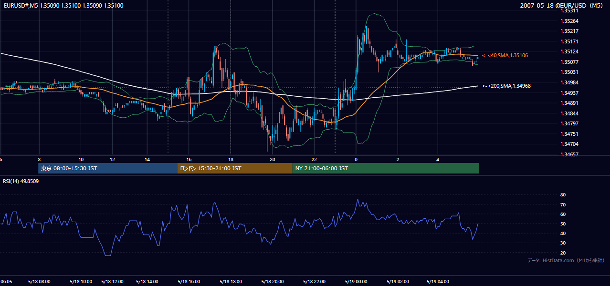Click hour tick 0 on price chart axis

coord(356,160)
